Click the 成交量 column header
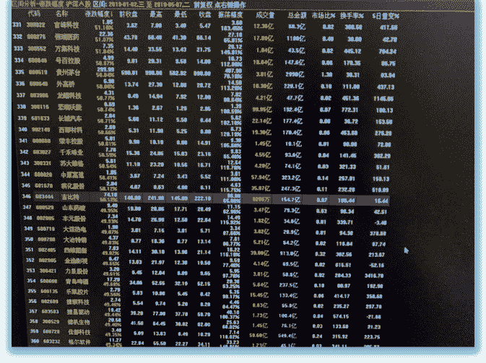The height and width of the screenshot is (363, 486). click(265, 15)
